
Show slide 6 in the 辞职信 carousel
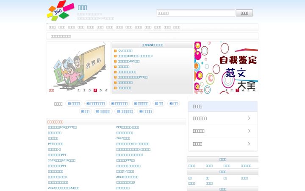(x=106, y=90)
